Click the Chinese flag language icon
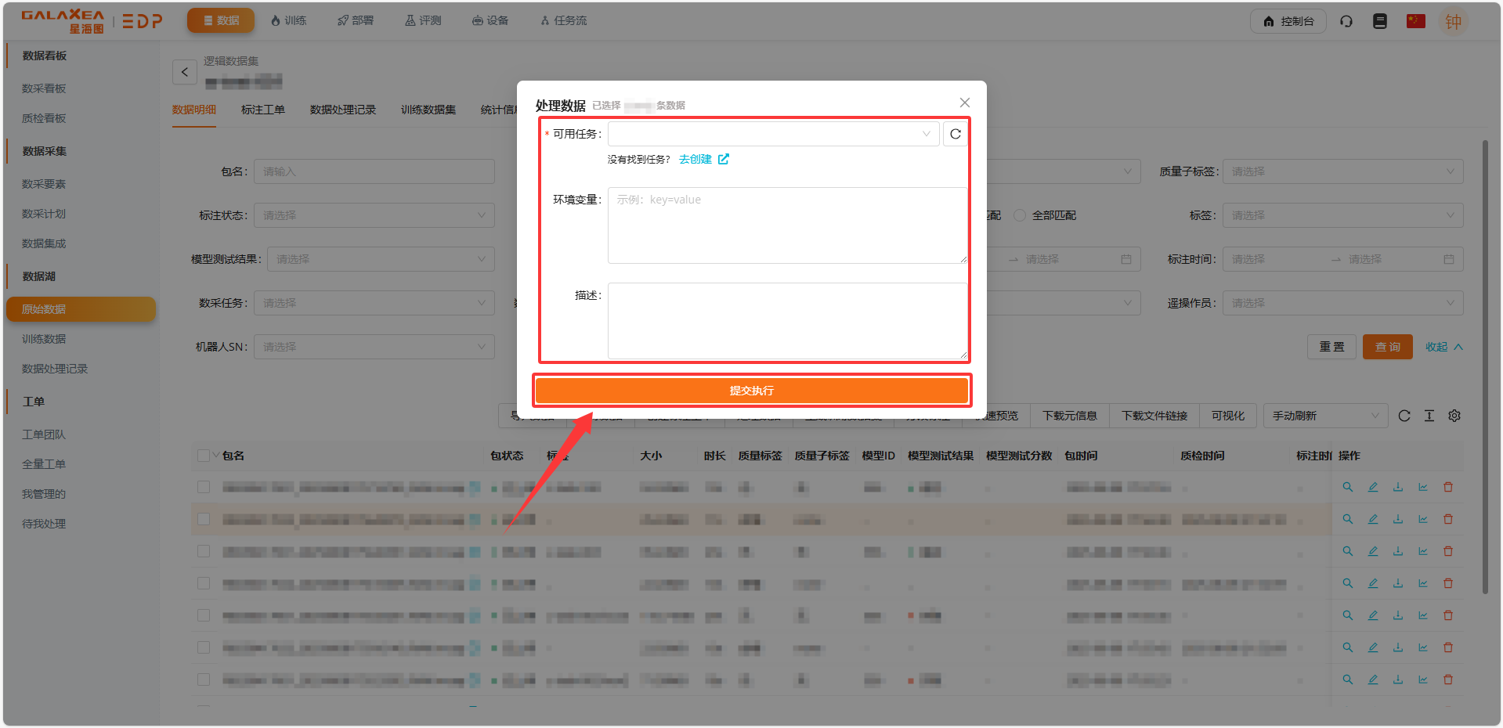 click(1415, 21)
